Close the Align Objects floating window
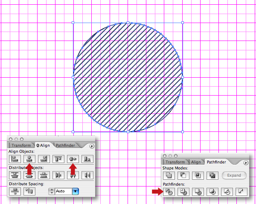The height and width of the screenshot is (204, 256). (11, 139)
